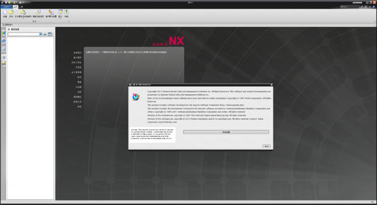Click the full-screen icon at top right
Image resolution: width=377 pixels, height=205 pixels.
pos(366,6)
